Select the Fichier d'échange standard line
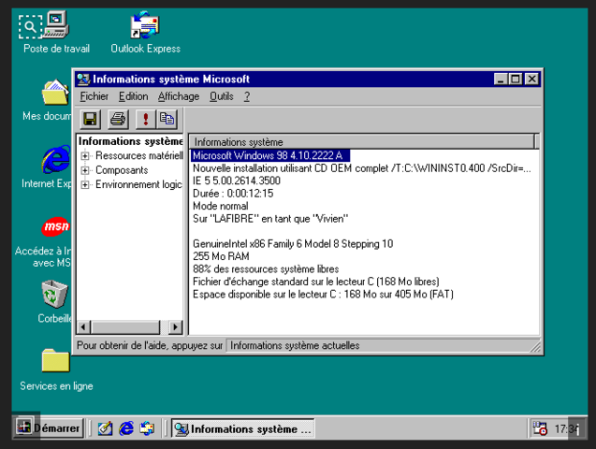596x449 pixels. click(316, 282)
